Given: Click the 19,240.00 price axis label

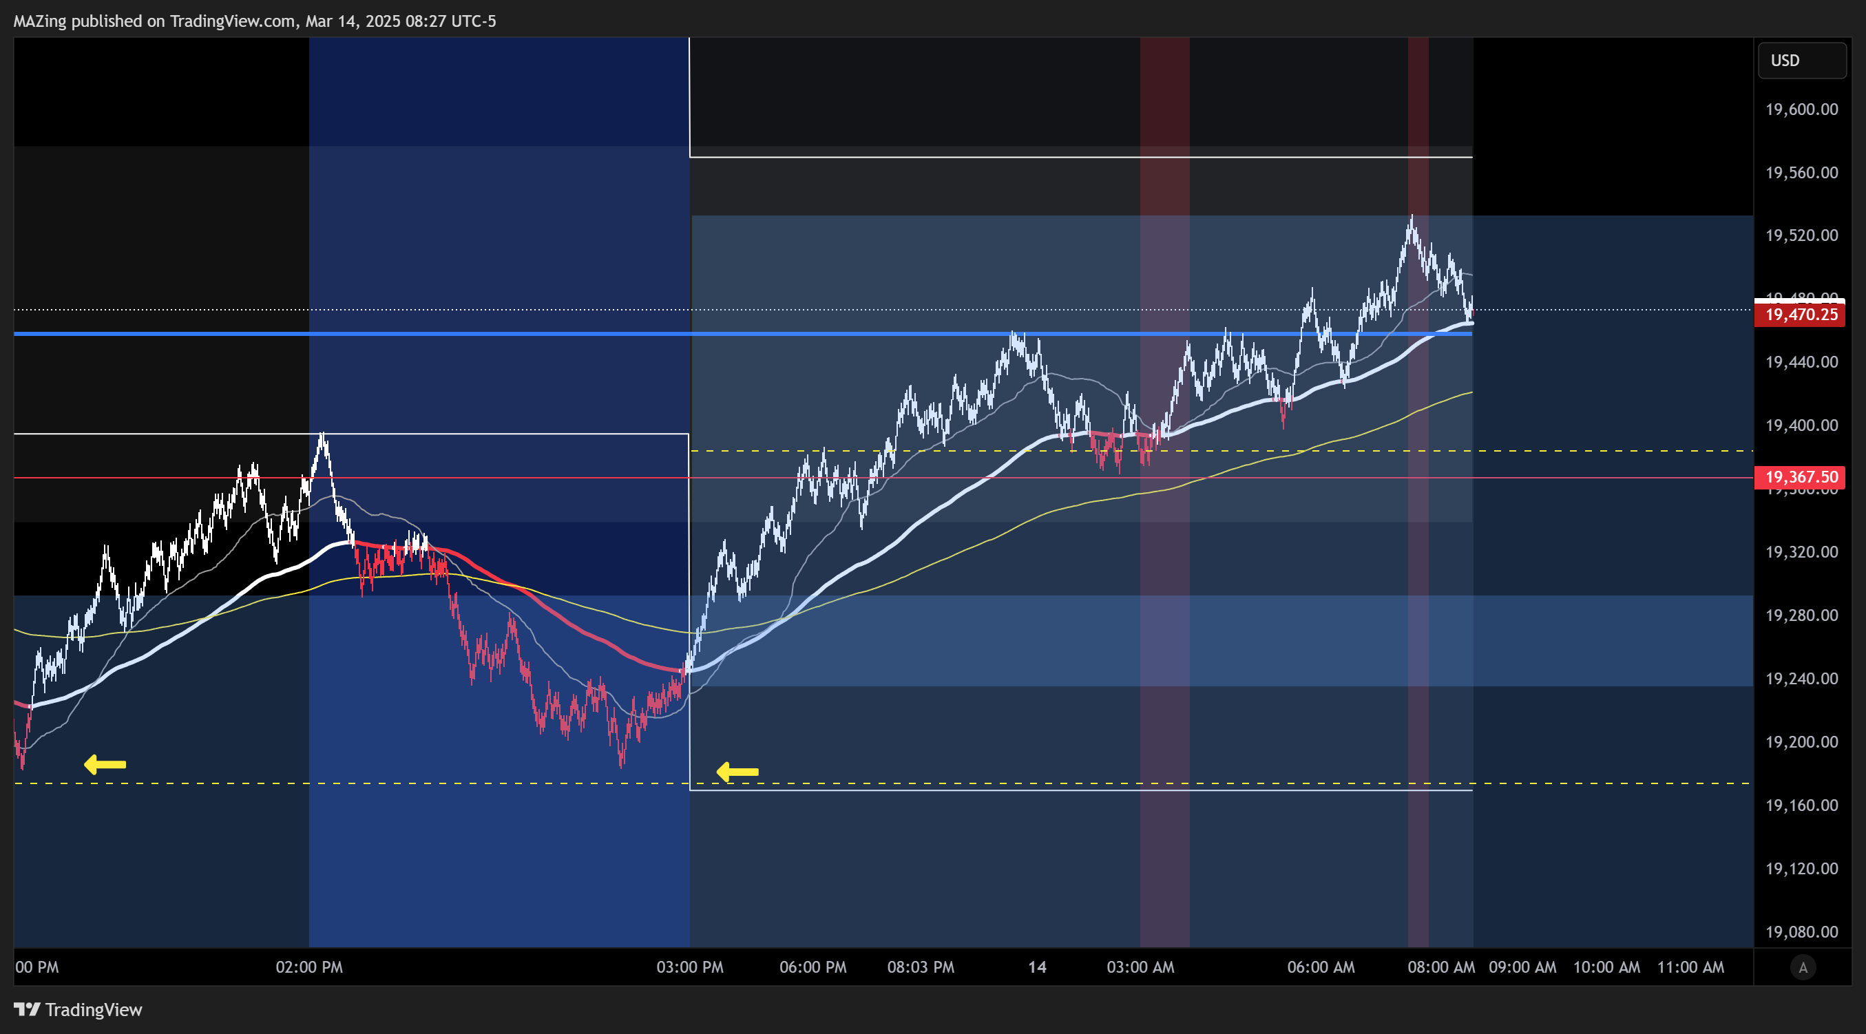Looking at the screenshot, I should coord(1801,679).
